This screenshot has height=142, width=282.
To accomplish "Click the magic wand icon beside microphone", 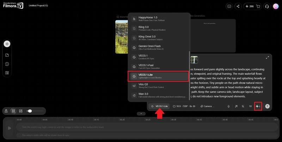I will [x=236, y=106].
